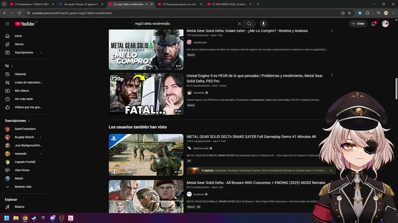Open the account avatar menu
The image size is (398, 223).
coord(385,24)
